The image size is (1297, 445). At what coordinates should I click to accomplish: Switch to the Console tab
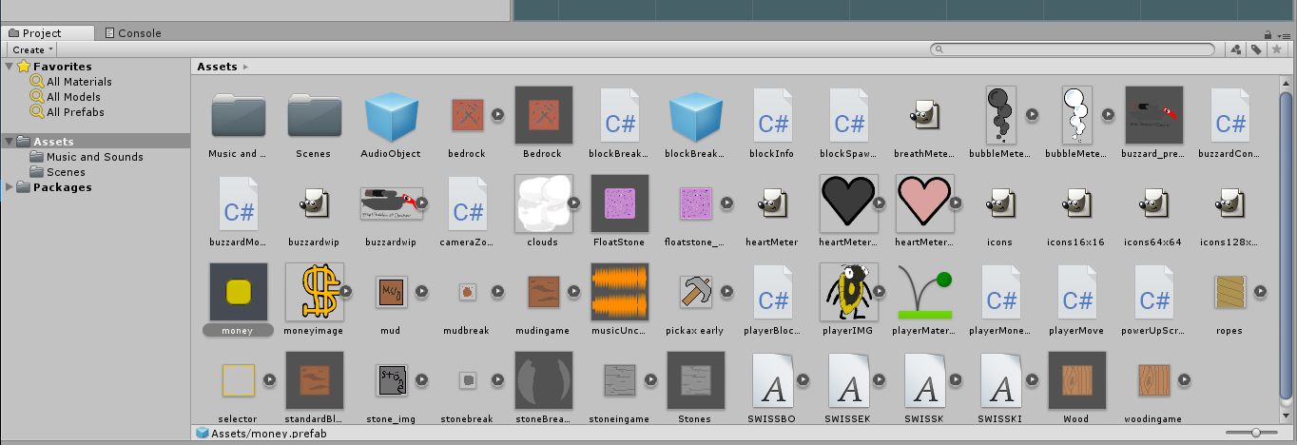pos(132,33)
